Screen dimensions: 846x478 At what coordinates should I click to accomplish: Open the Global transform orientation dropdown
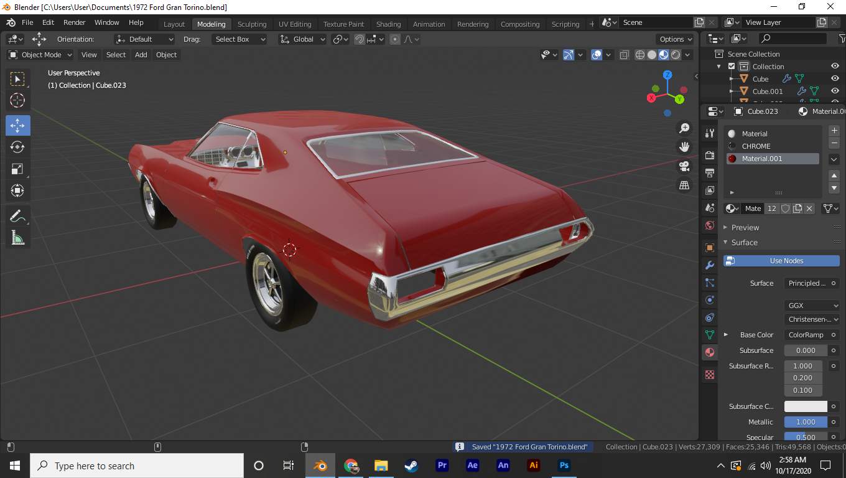point(302,39)
